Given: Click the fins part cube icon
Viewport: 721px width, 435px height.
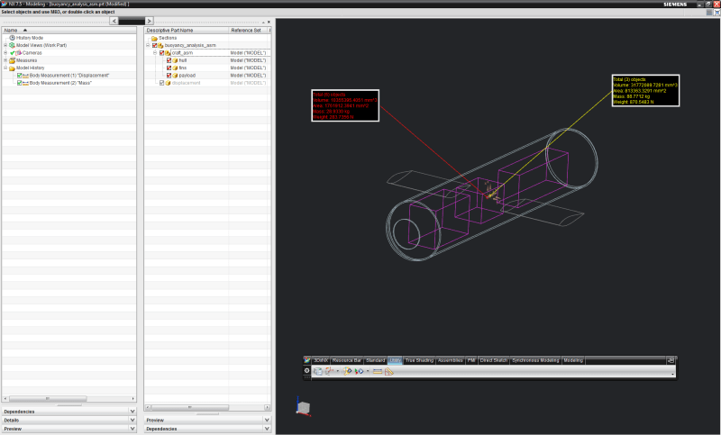Looking at the screenshot, I should coord(175,68).
